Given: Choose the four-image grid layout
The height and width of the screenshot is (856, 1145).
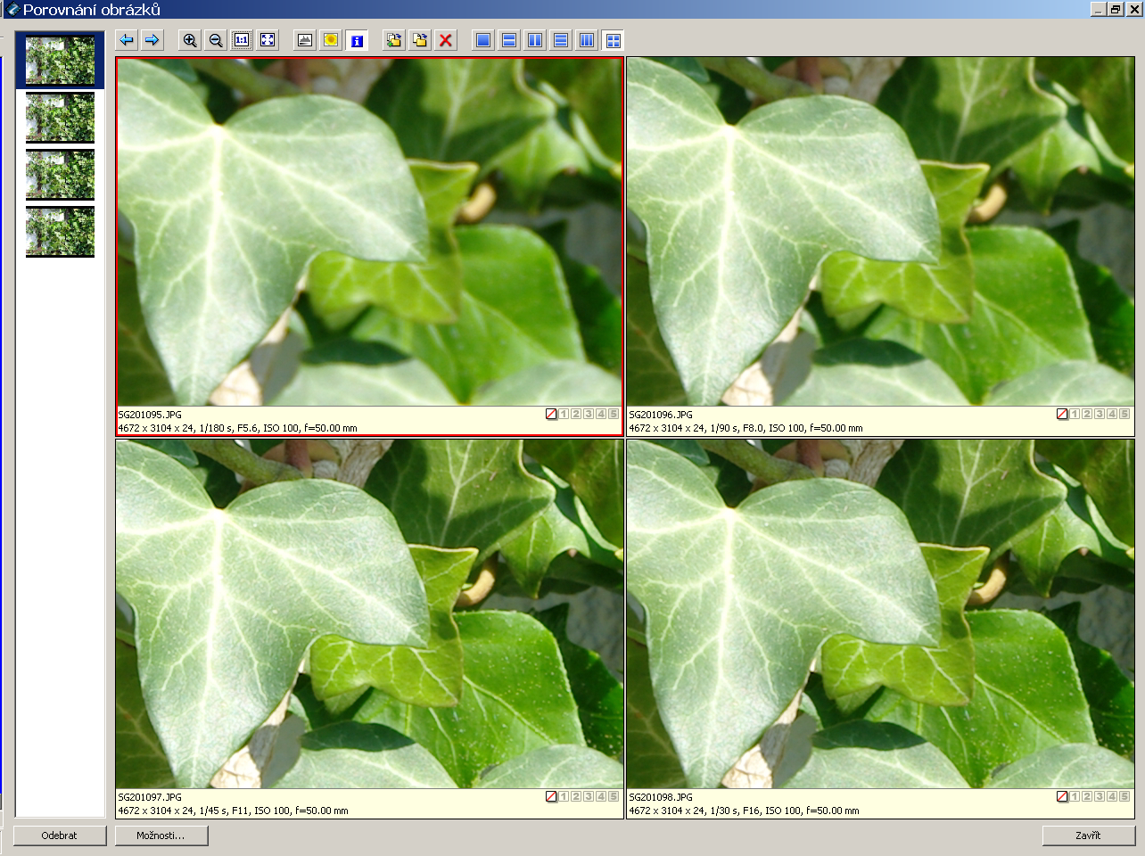Looking at the screenshot, I should [x=613, y=40].
